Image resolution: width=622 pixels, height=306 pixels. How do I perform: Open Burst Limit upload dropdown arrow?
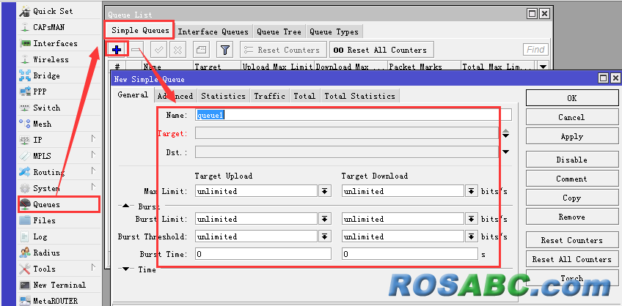324,219
